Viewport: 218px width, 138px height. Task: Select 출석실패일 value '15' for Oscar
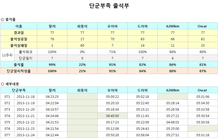(x=203, y=46)
